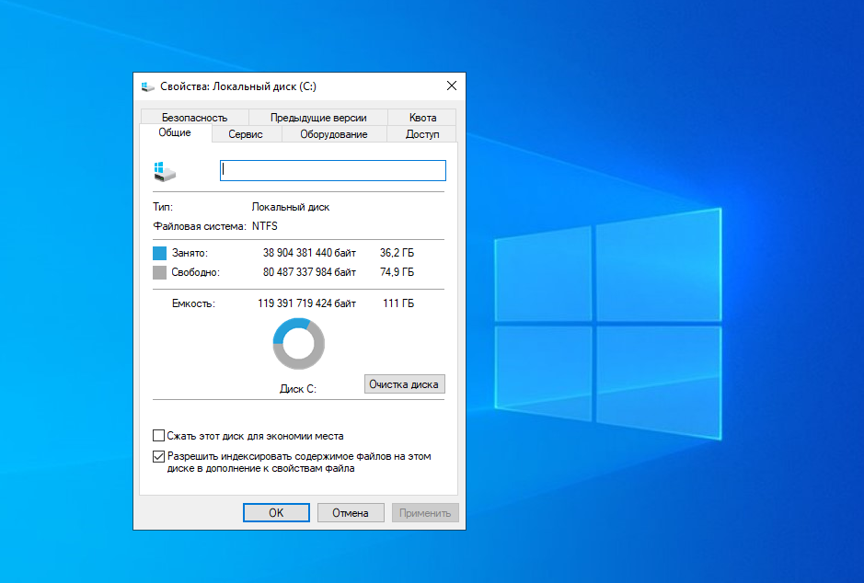Click the title bar drive icon
The height and width of the screenshot is (583, 864).
tap(147, 86)
